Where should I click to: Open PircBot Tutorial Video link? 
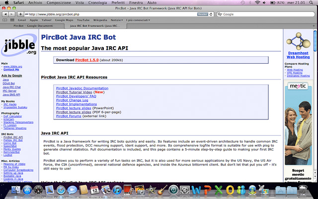pyautogui.click(x=74, y=92)
